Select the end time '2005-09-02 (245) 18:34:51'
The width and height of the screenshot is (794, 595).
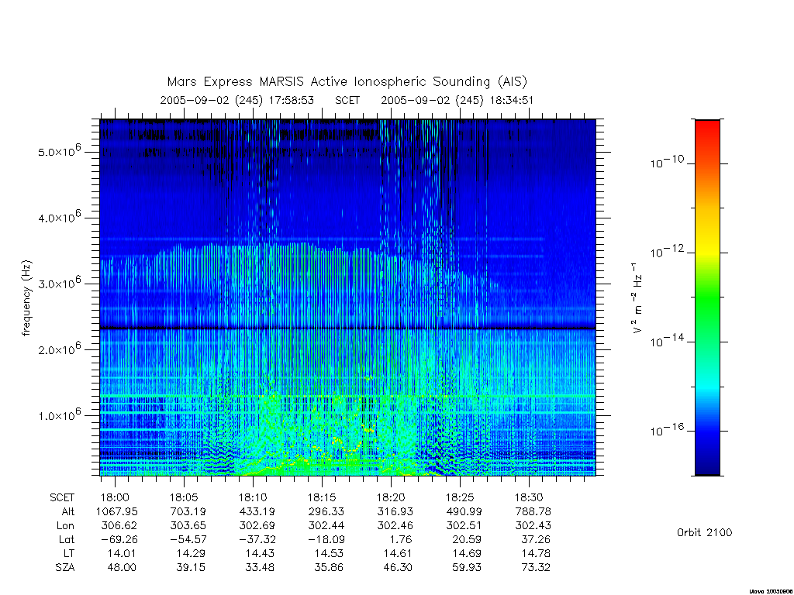tap(457, 100)
